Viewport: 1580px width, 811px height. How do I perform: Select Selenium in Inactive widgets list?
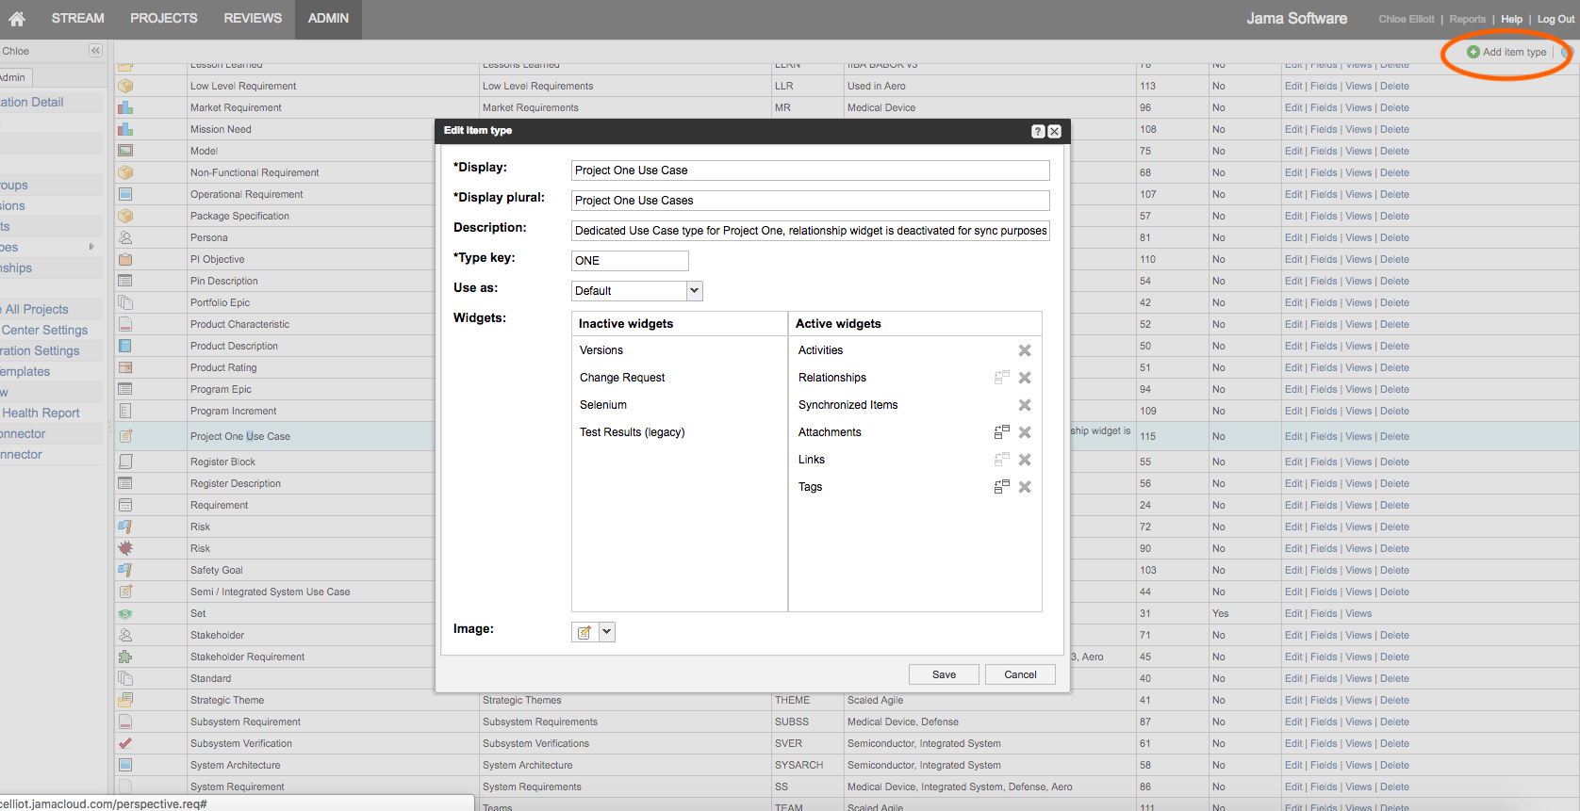click(x=603, y=405)
